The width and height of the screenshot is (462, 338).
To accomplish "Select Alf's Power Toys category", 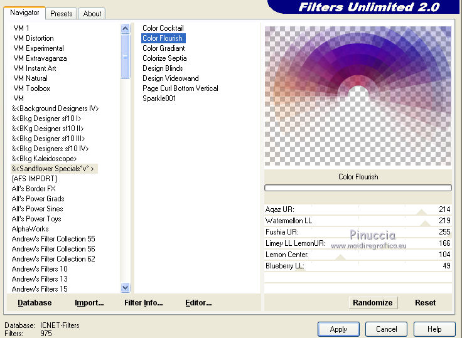I will point(36,218).
